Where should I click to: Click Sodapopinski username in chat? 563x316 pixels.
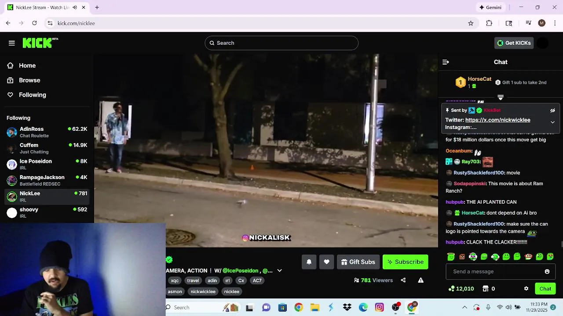coord(470,184)
